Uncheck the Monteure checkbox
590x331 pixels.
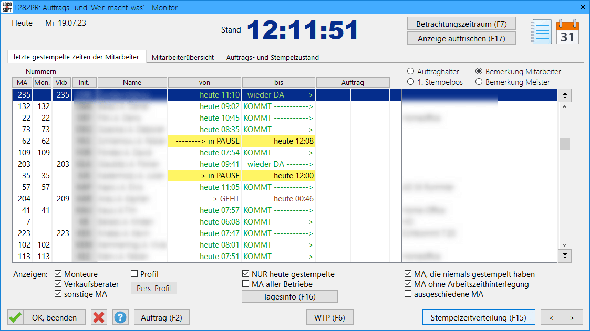[58, 274]
